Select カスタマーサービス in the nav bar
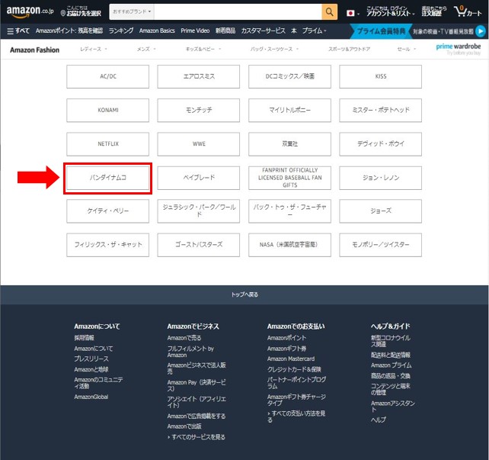 [x=263, y=31]
